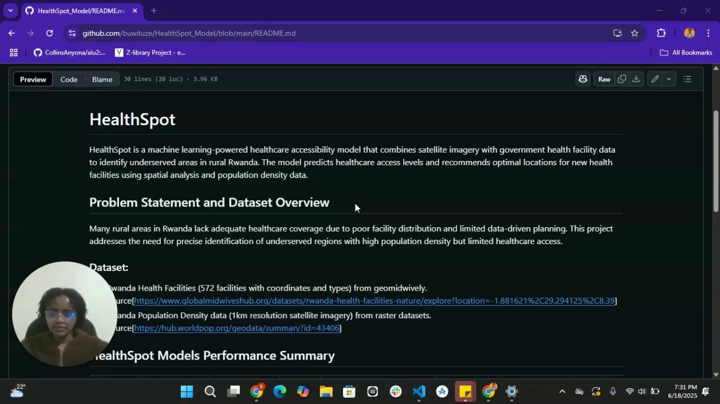This screenshot has height=404, width=720.
Task: Open the CollinsAnyona/alu2 bookmark
Action: click(69, 53)
